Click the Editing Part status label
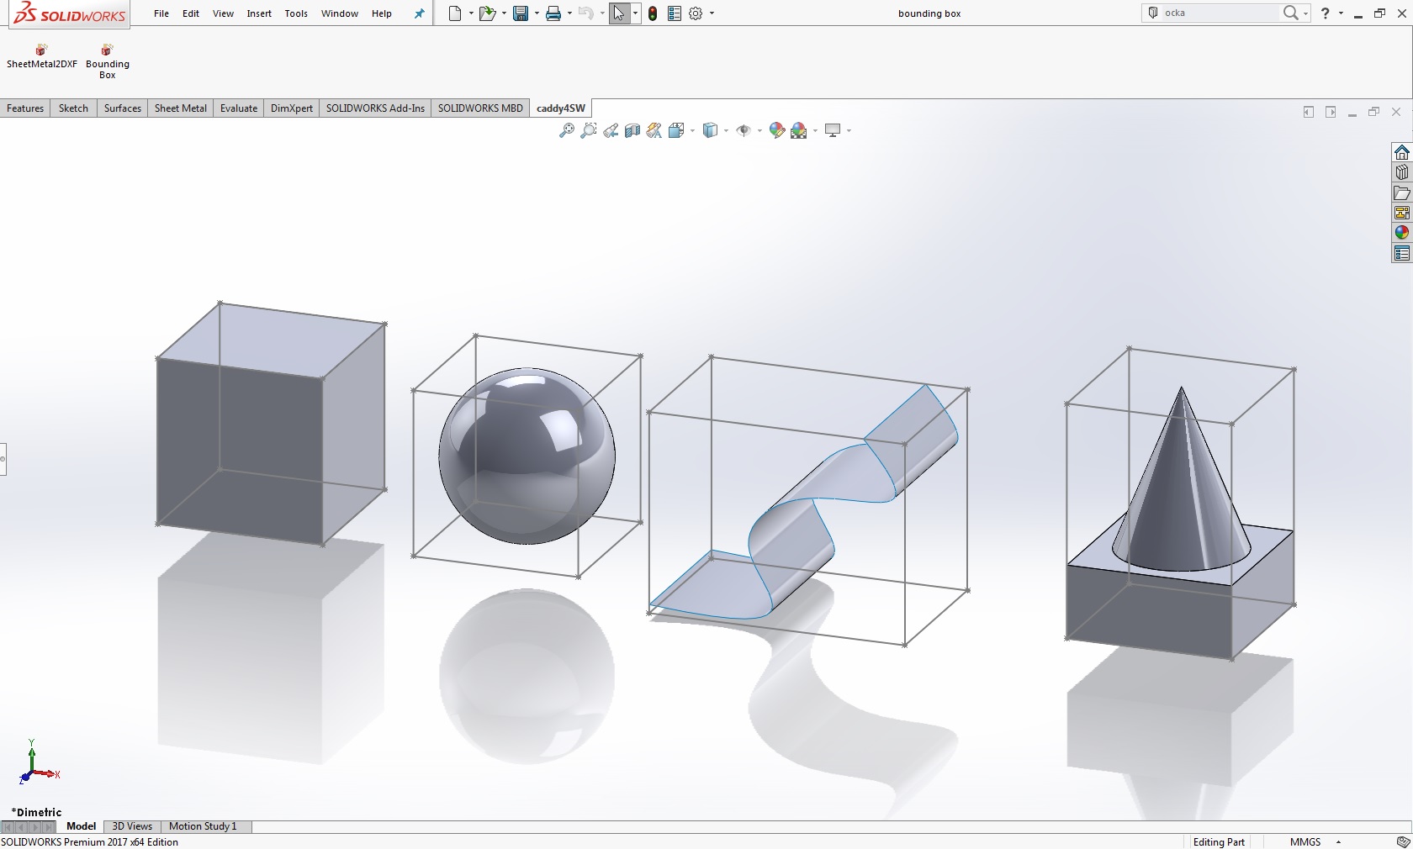 coord(1218,841)
